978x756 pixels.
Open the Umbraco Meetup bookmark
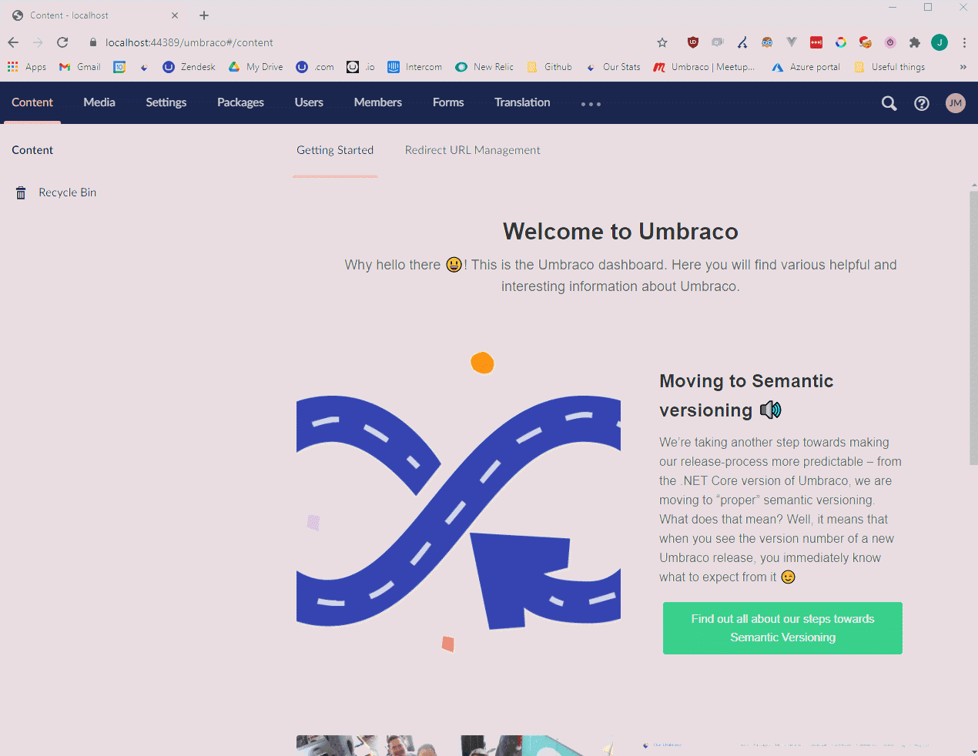(x=704, y=67)
